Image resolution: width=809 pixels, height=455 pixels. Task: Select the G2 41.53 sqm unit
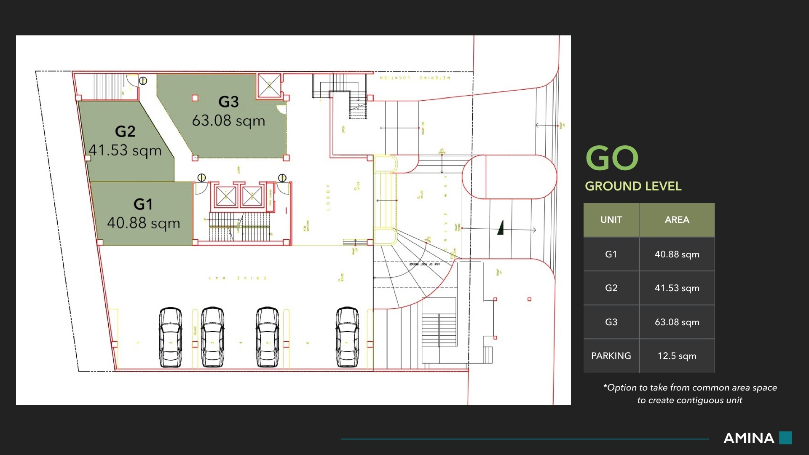click(x=126, y=142)
